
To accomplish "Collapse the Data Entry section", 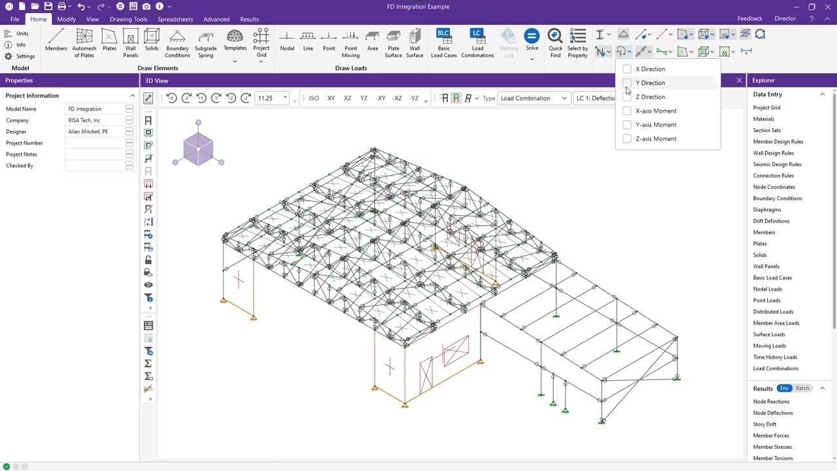I will 823,94.
